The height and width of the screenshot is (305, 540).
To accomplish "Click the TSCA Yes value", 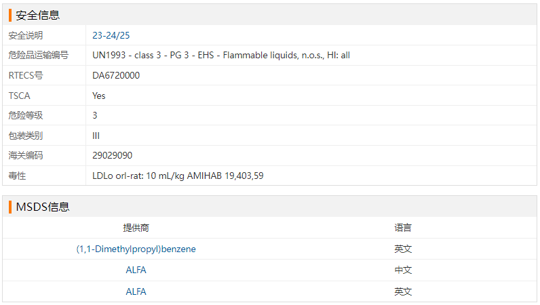I will (99, 96).
